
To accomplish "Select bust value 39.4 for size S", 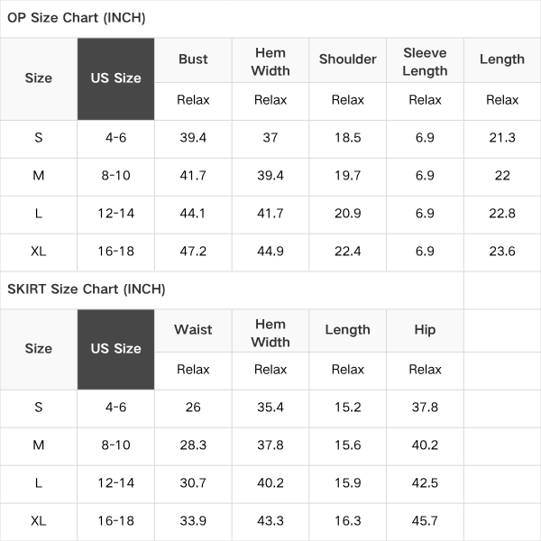I will 193,138.
